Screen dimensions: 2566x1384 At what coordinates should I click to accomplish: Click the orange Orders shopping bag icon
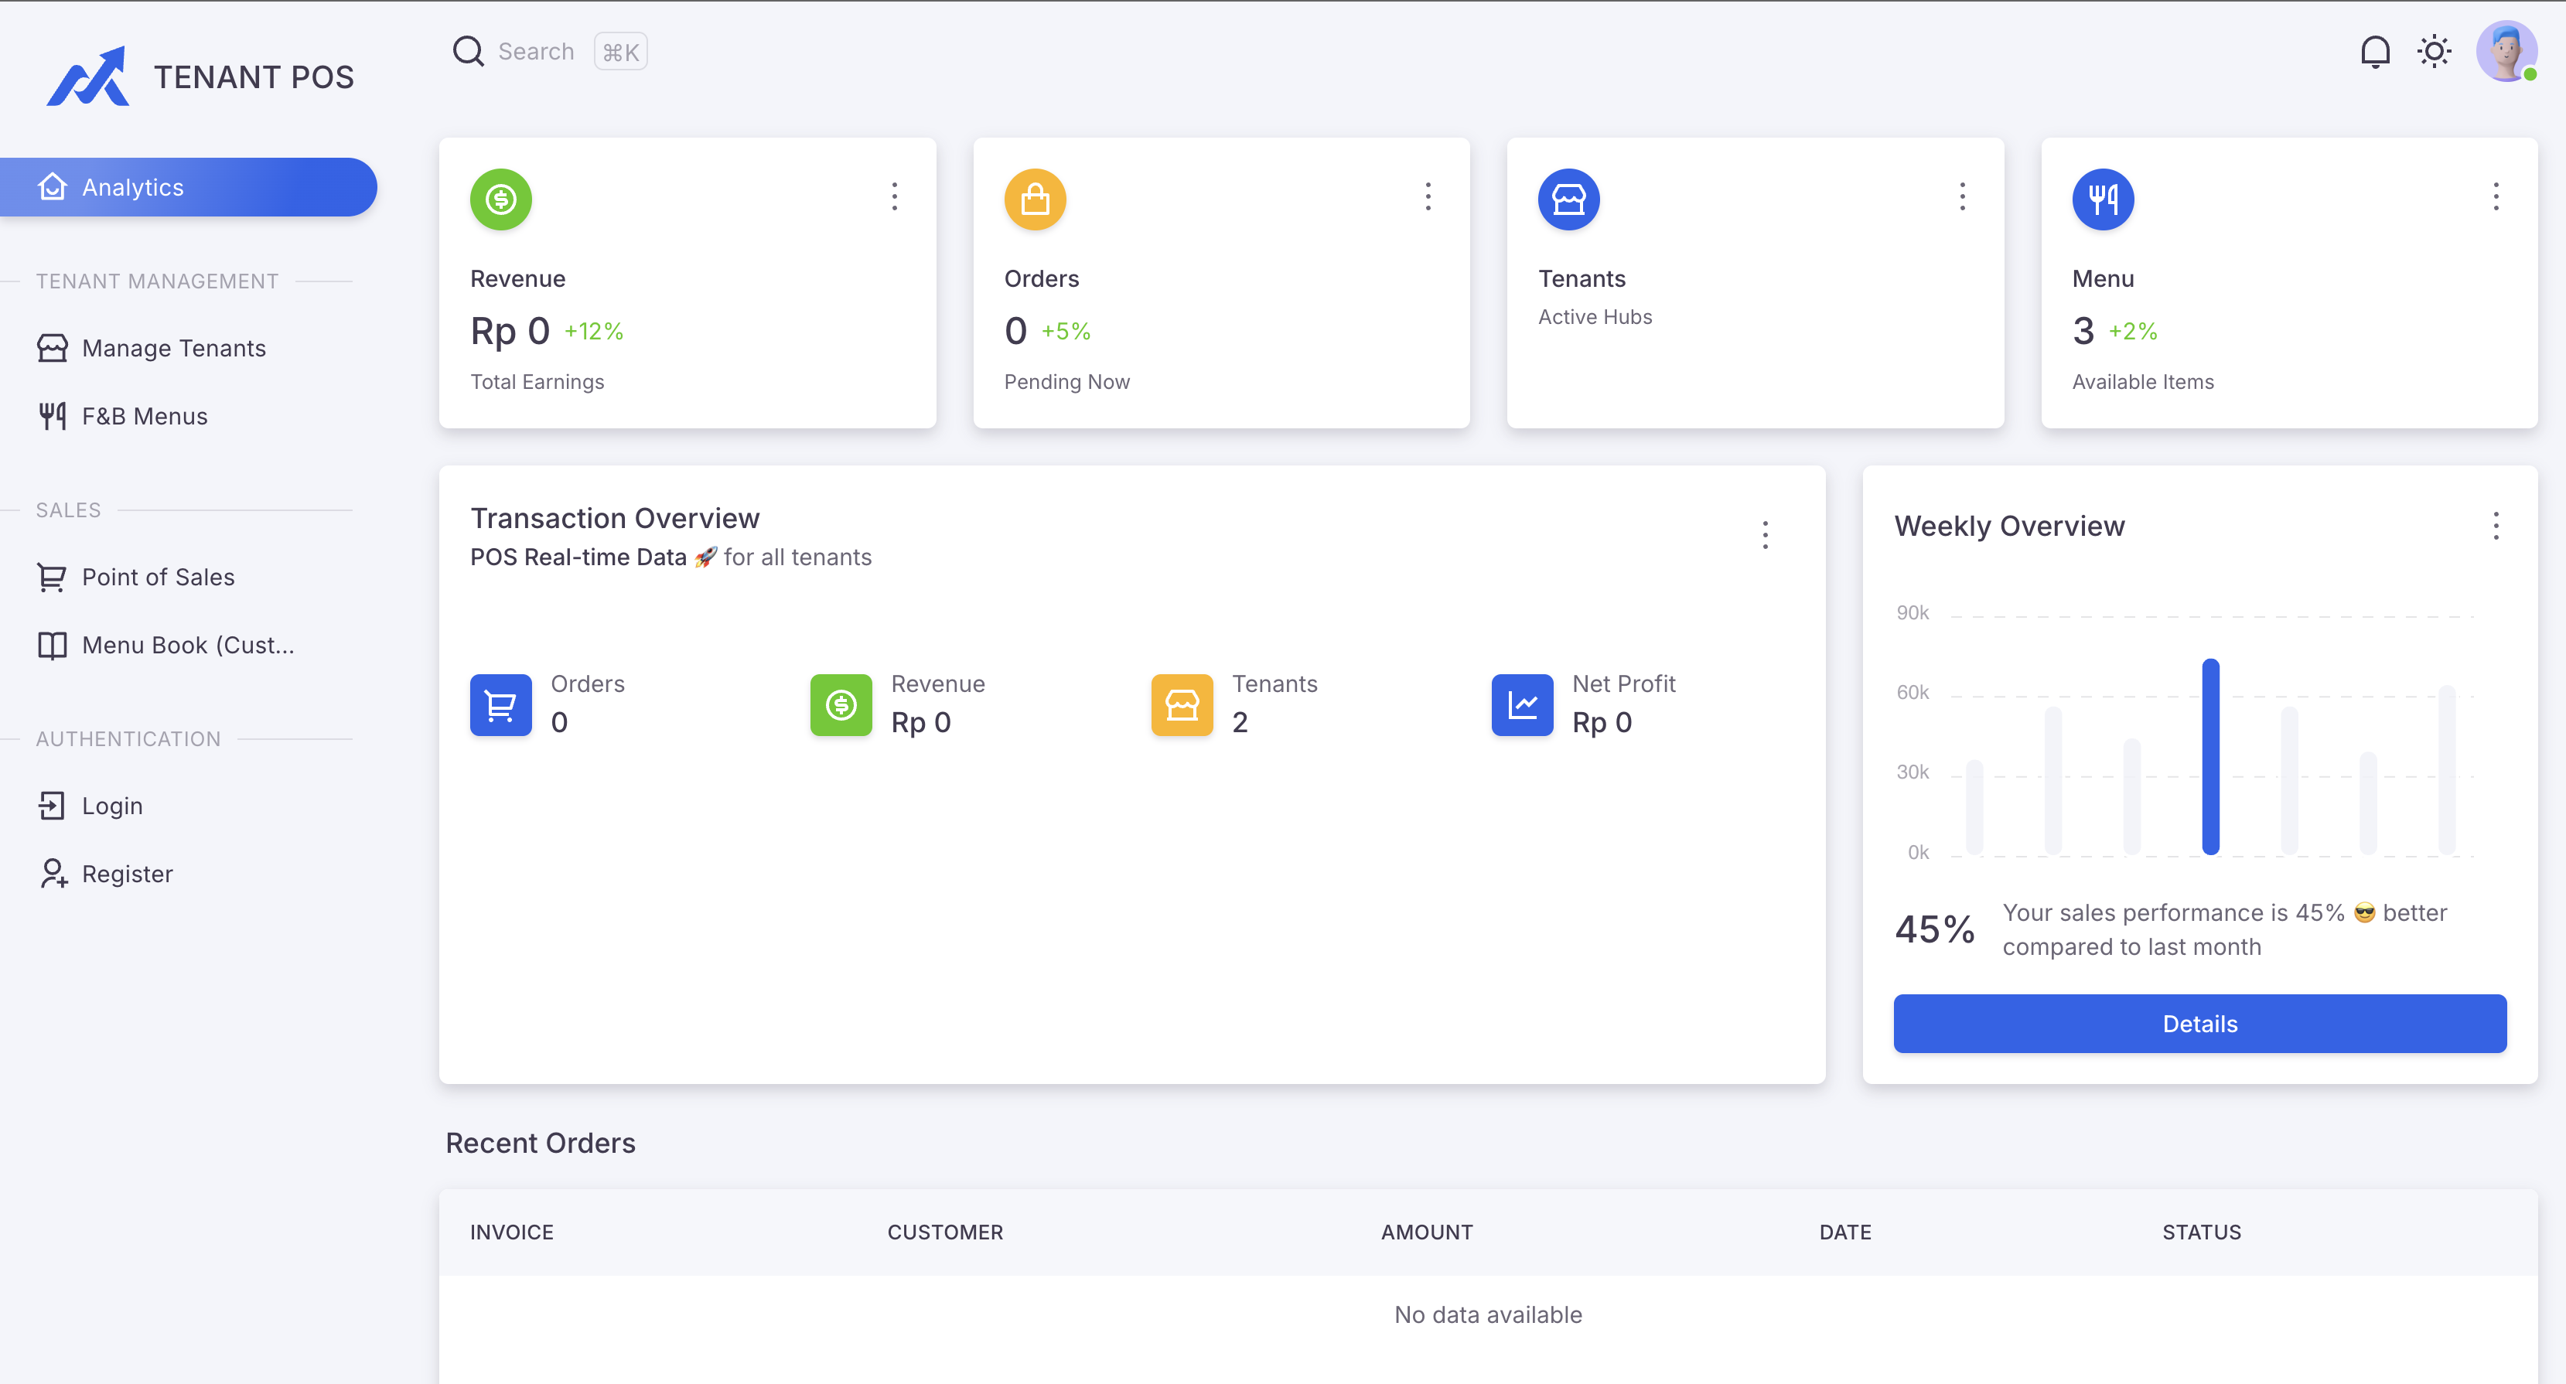click(x=1035, y=199)
